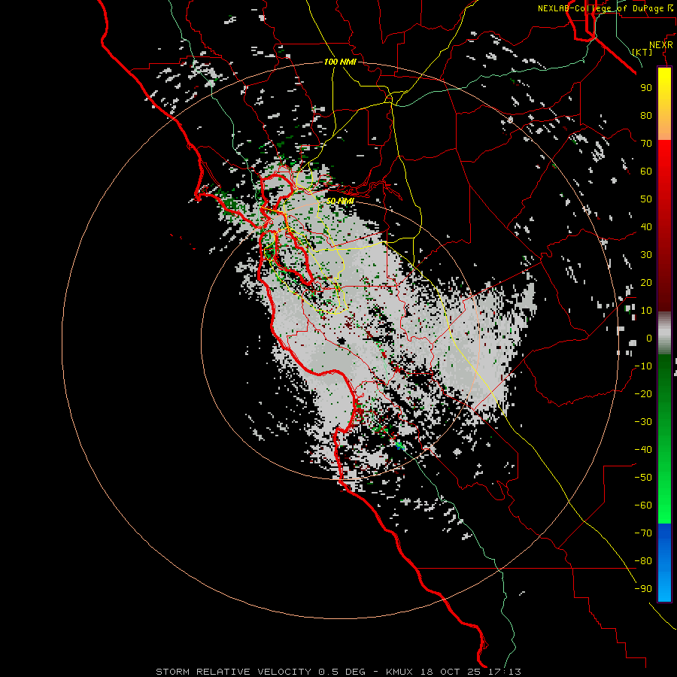Screen dimensions: 677x677
Task: Click the -50 value on the velocity scale
Action: pos(643,478)
